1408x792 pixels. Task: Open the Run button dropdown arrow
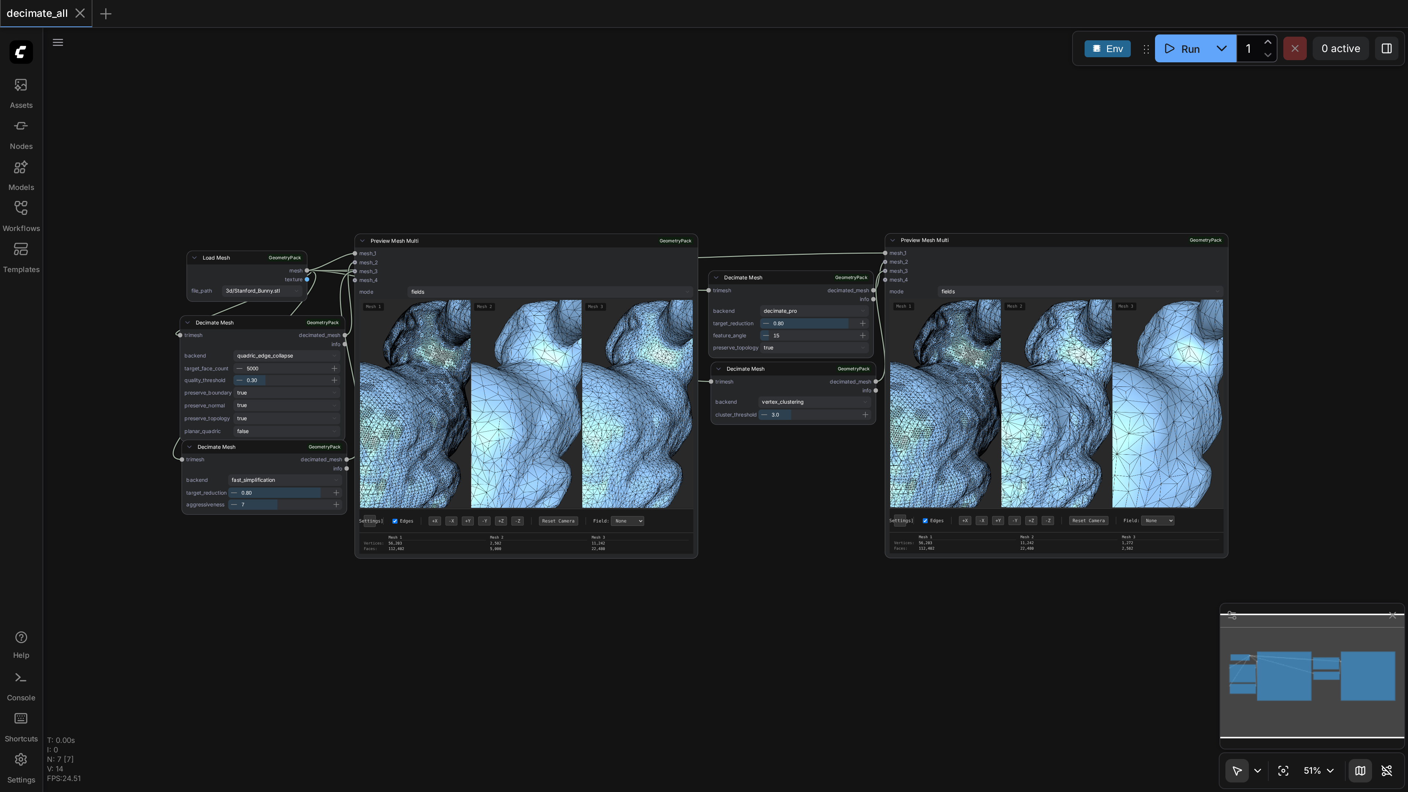pos(1222,49)
